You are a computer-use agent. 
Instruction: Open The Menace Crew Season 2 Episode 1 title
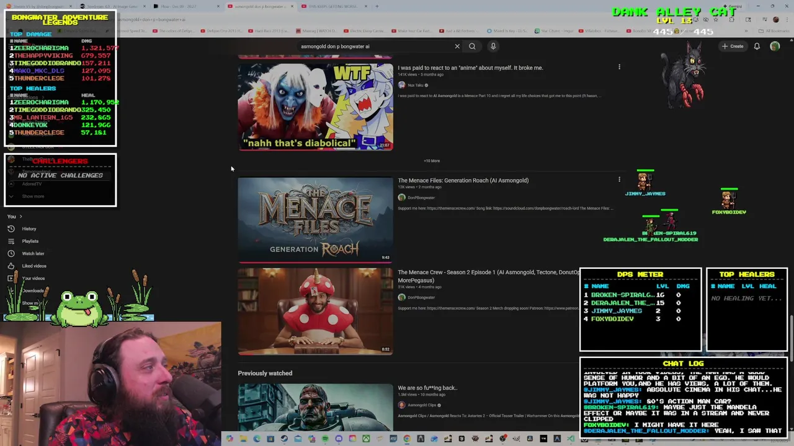(489, 276)
